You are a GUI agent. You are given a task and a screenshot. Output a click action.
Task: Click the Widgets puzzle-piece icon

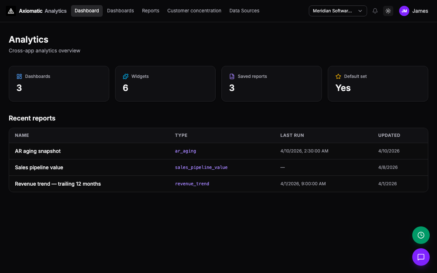pyautogui.click(x=126, y=76)
